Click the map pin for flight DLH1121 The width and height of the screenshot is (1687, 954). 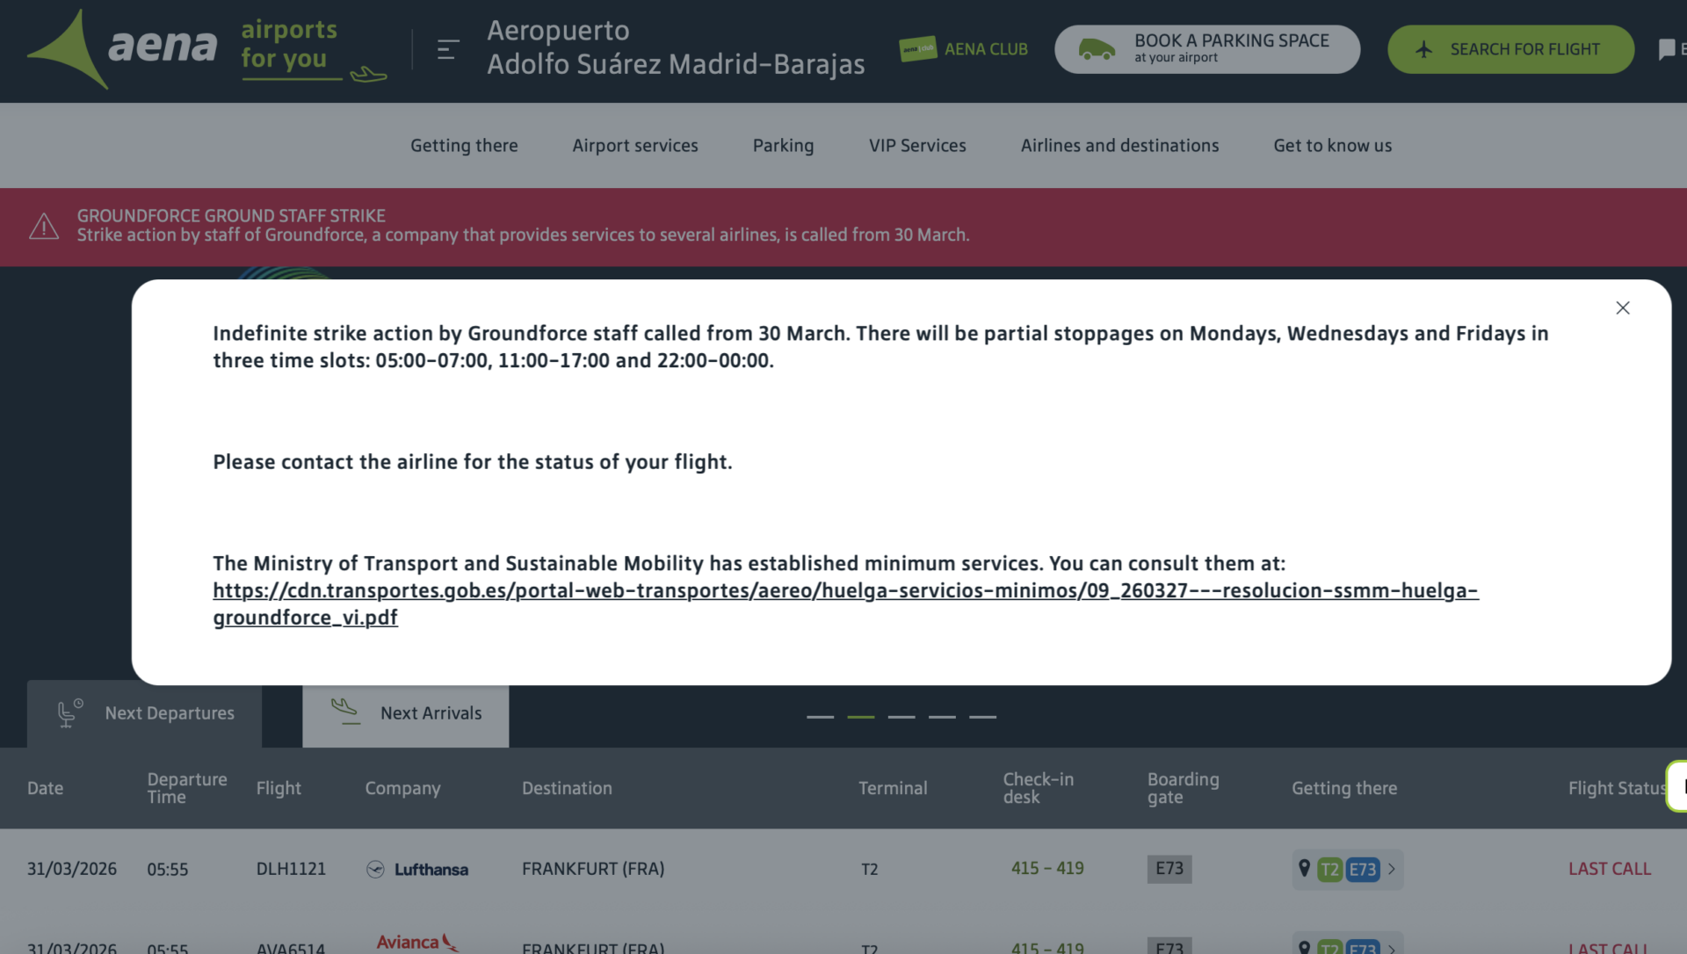tap(1304, 868)
